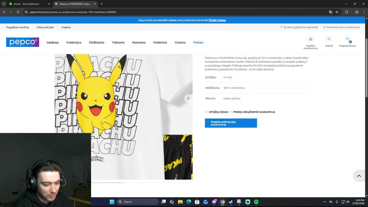Open Discord from the taskbar
The image size is (368, 207).
(214, 202)
